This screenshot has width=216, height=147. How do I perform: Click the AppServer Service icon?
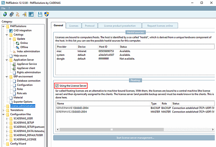point(14,64)
